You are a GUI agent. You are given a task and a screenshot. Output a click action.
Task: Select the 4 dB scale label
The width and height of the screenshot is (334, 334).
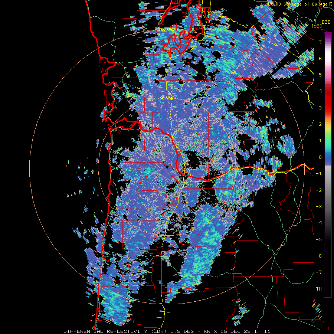pos(320,91)
